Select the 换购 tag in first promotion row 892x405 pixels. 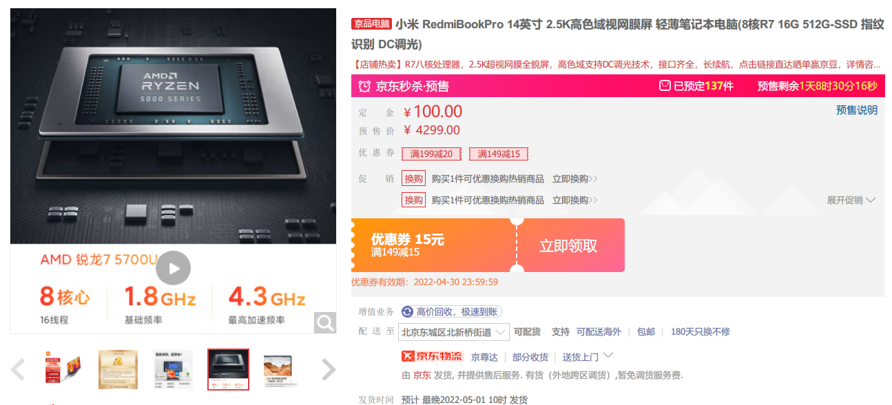[414, 178]
